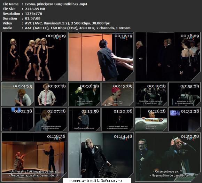Select the frame at 00:43:09
Viewport: 202px width, 183px height.
pyautogui.click(x=118, y=94)
